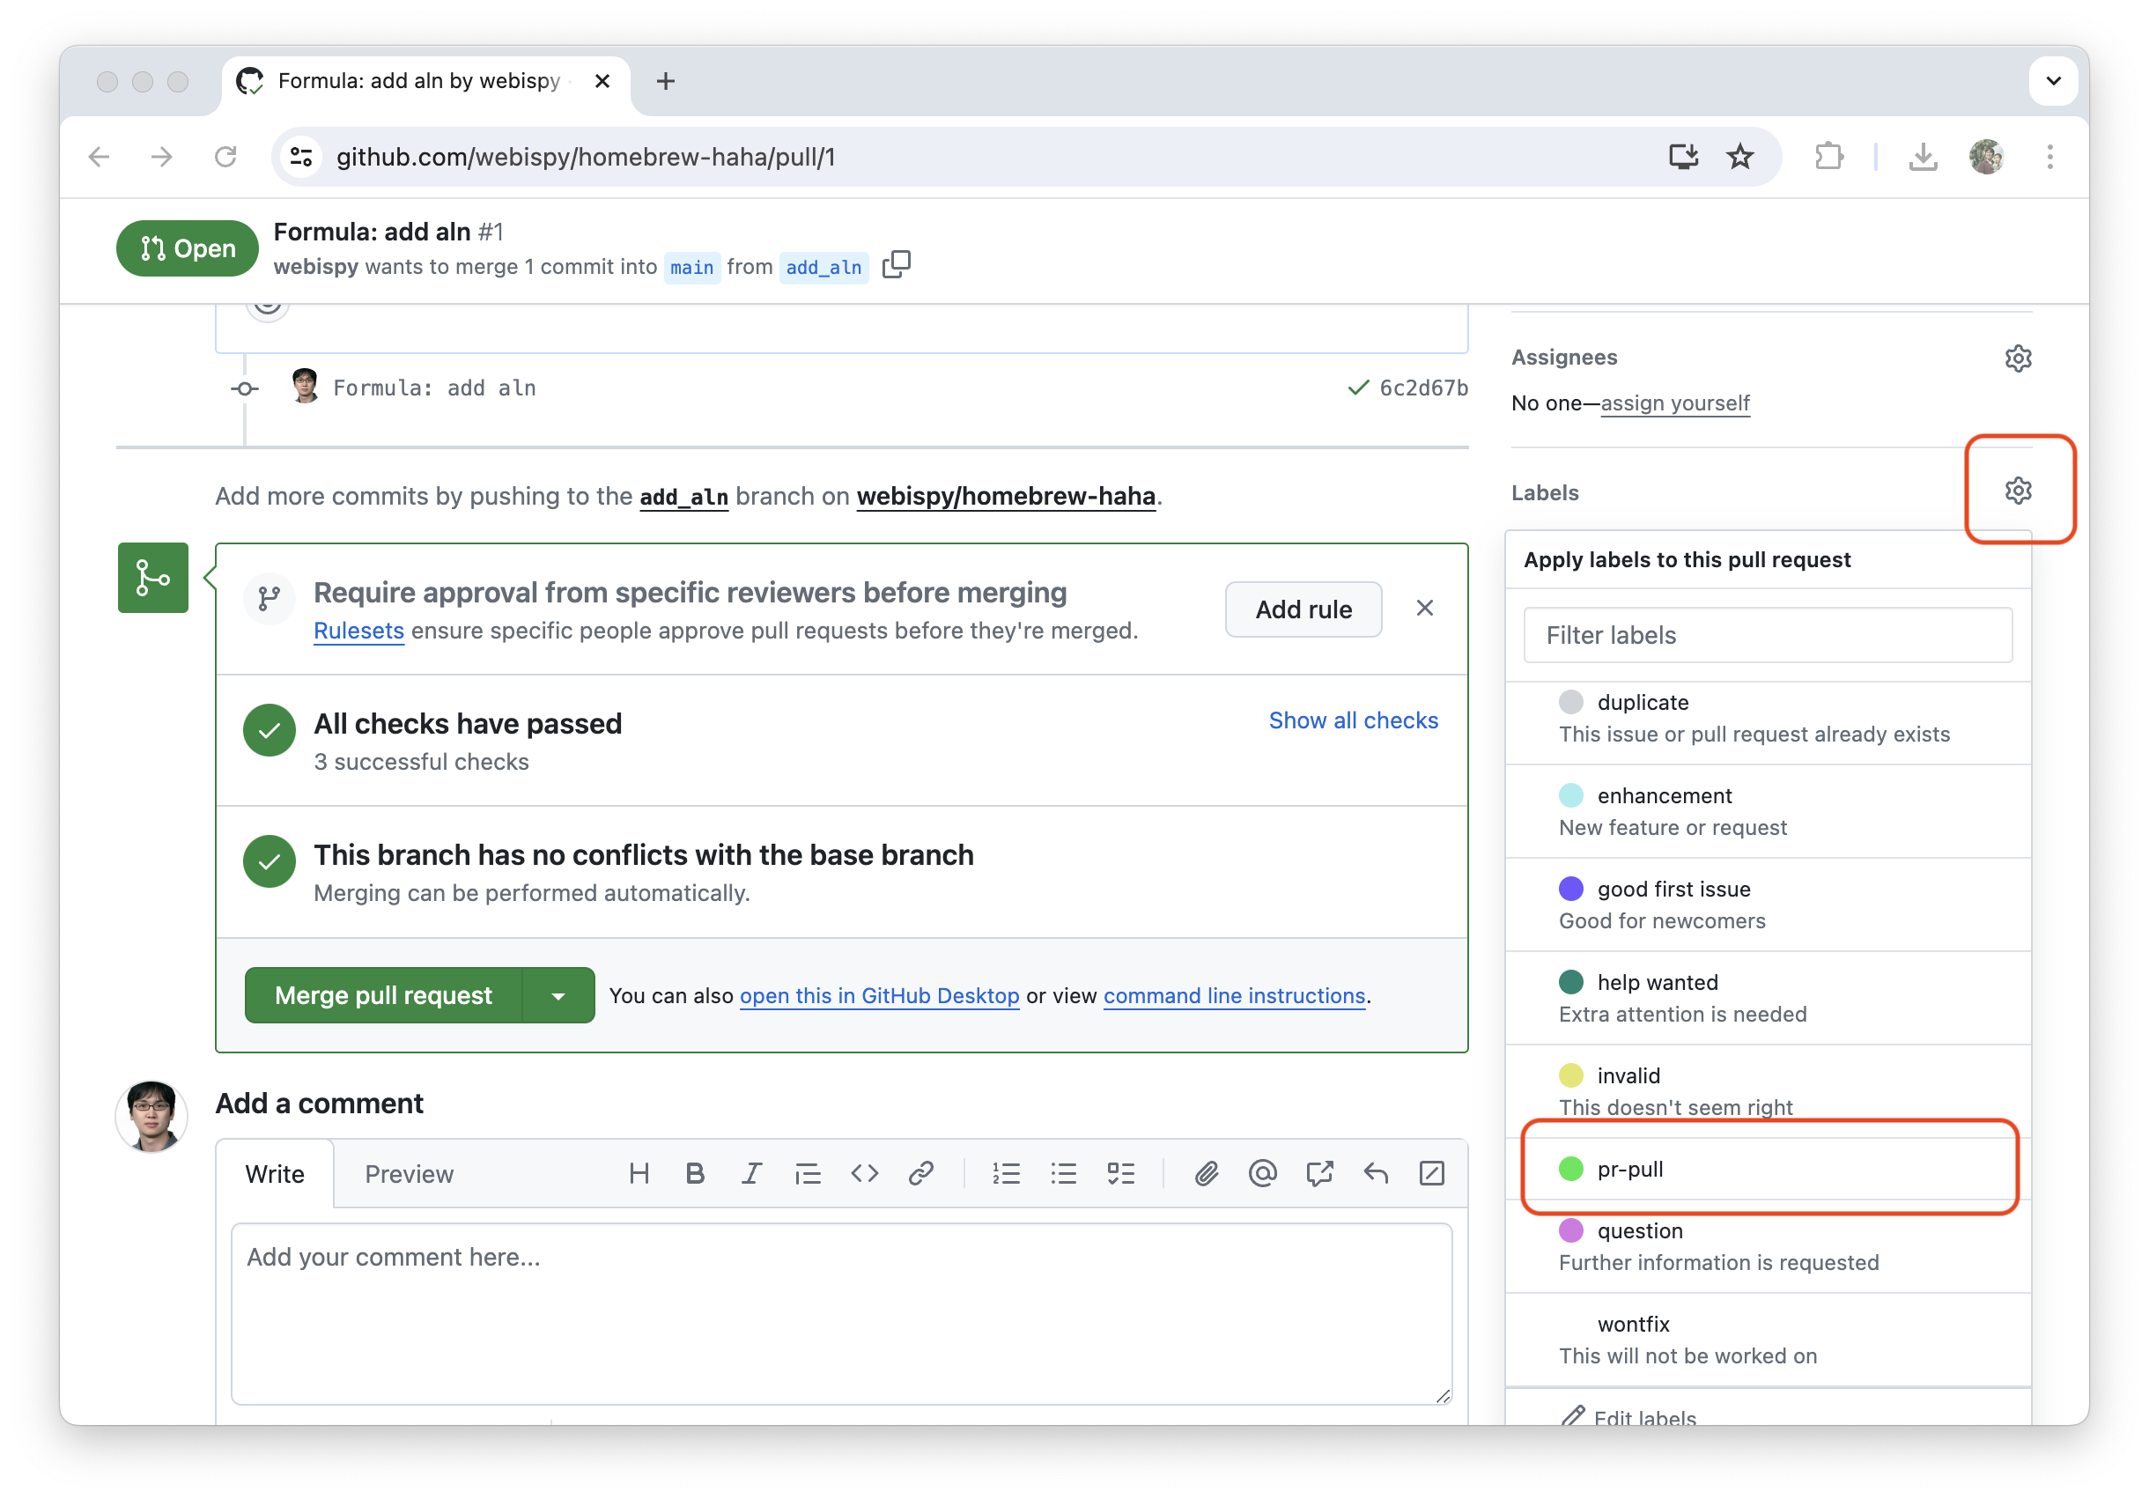The image size is (2149, 1499).
Task: Switch to the Write tab
Action: [x=274, y=1173]
